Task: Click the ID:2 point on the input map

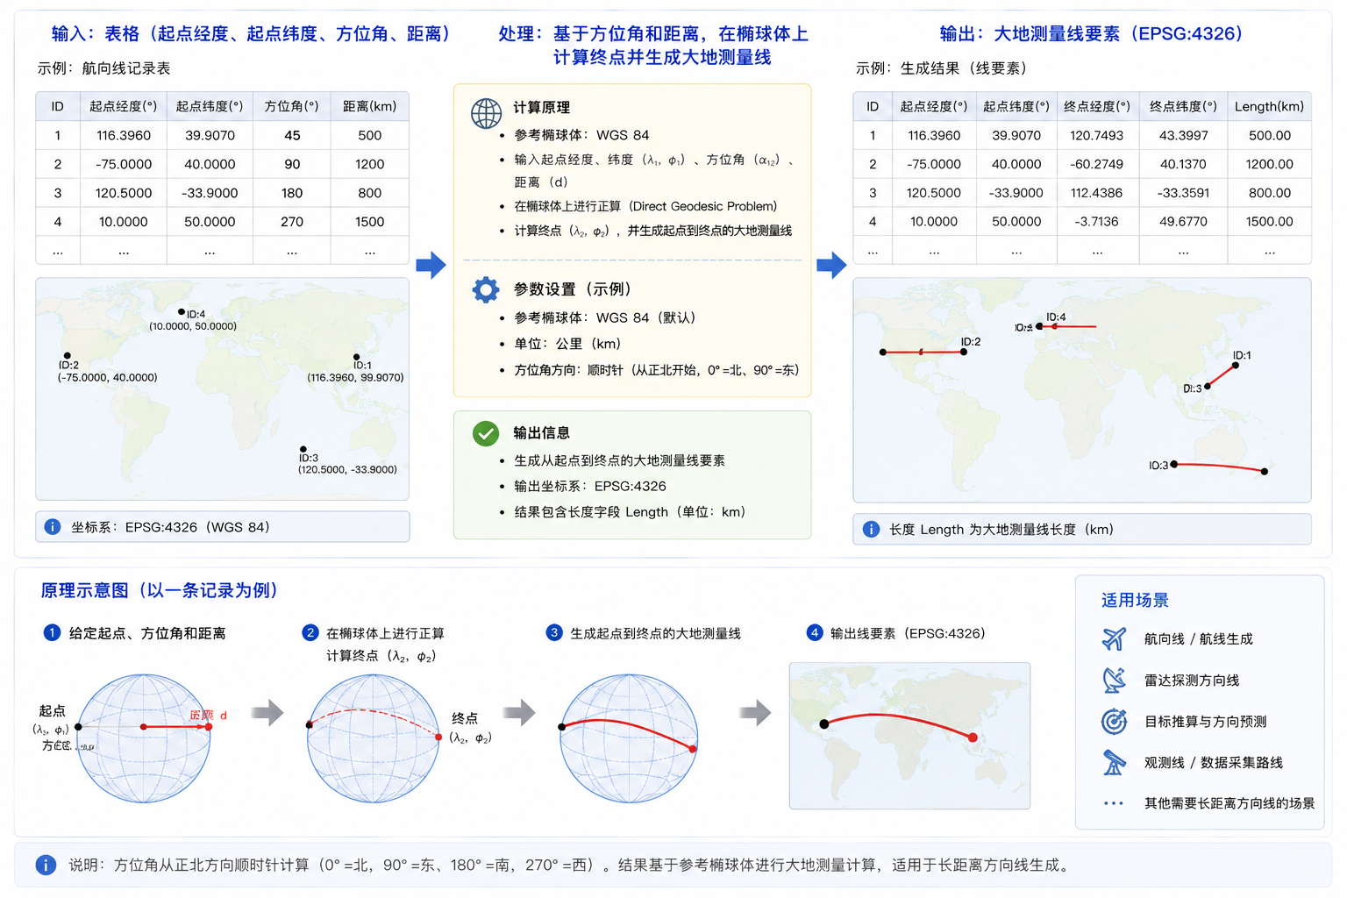Action: [68, 355]
